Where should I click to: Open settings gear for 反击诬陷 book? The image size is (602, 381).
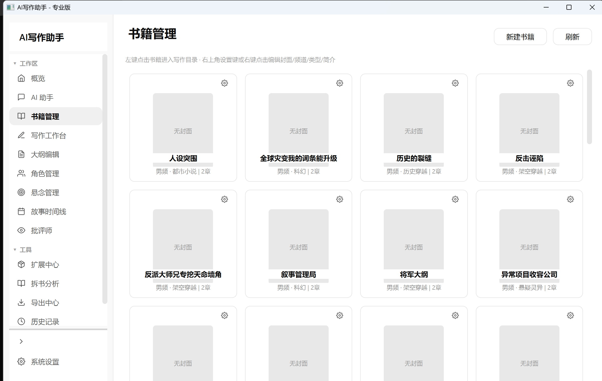click(x=570, y=83)
